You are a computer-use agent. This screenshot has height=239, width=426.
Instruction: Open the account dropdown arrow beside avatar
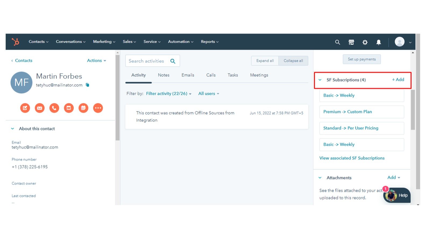[x=410, y=42]
